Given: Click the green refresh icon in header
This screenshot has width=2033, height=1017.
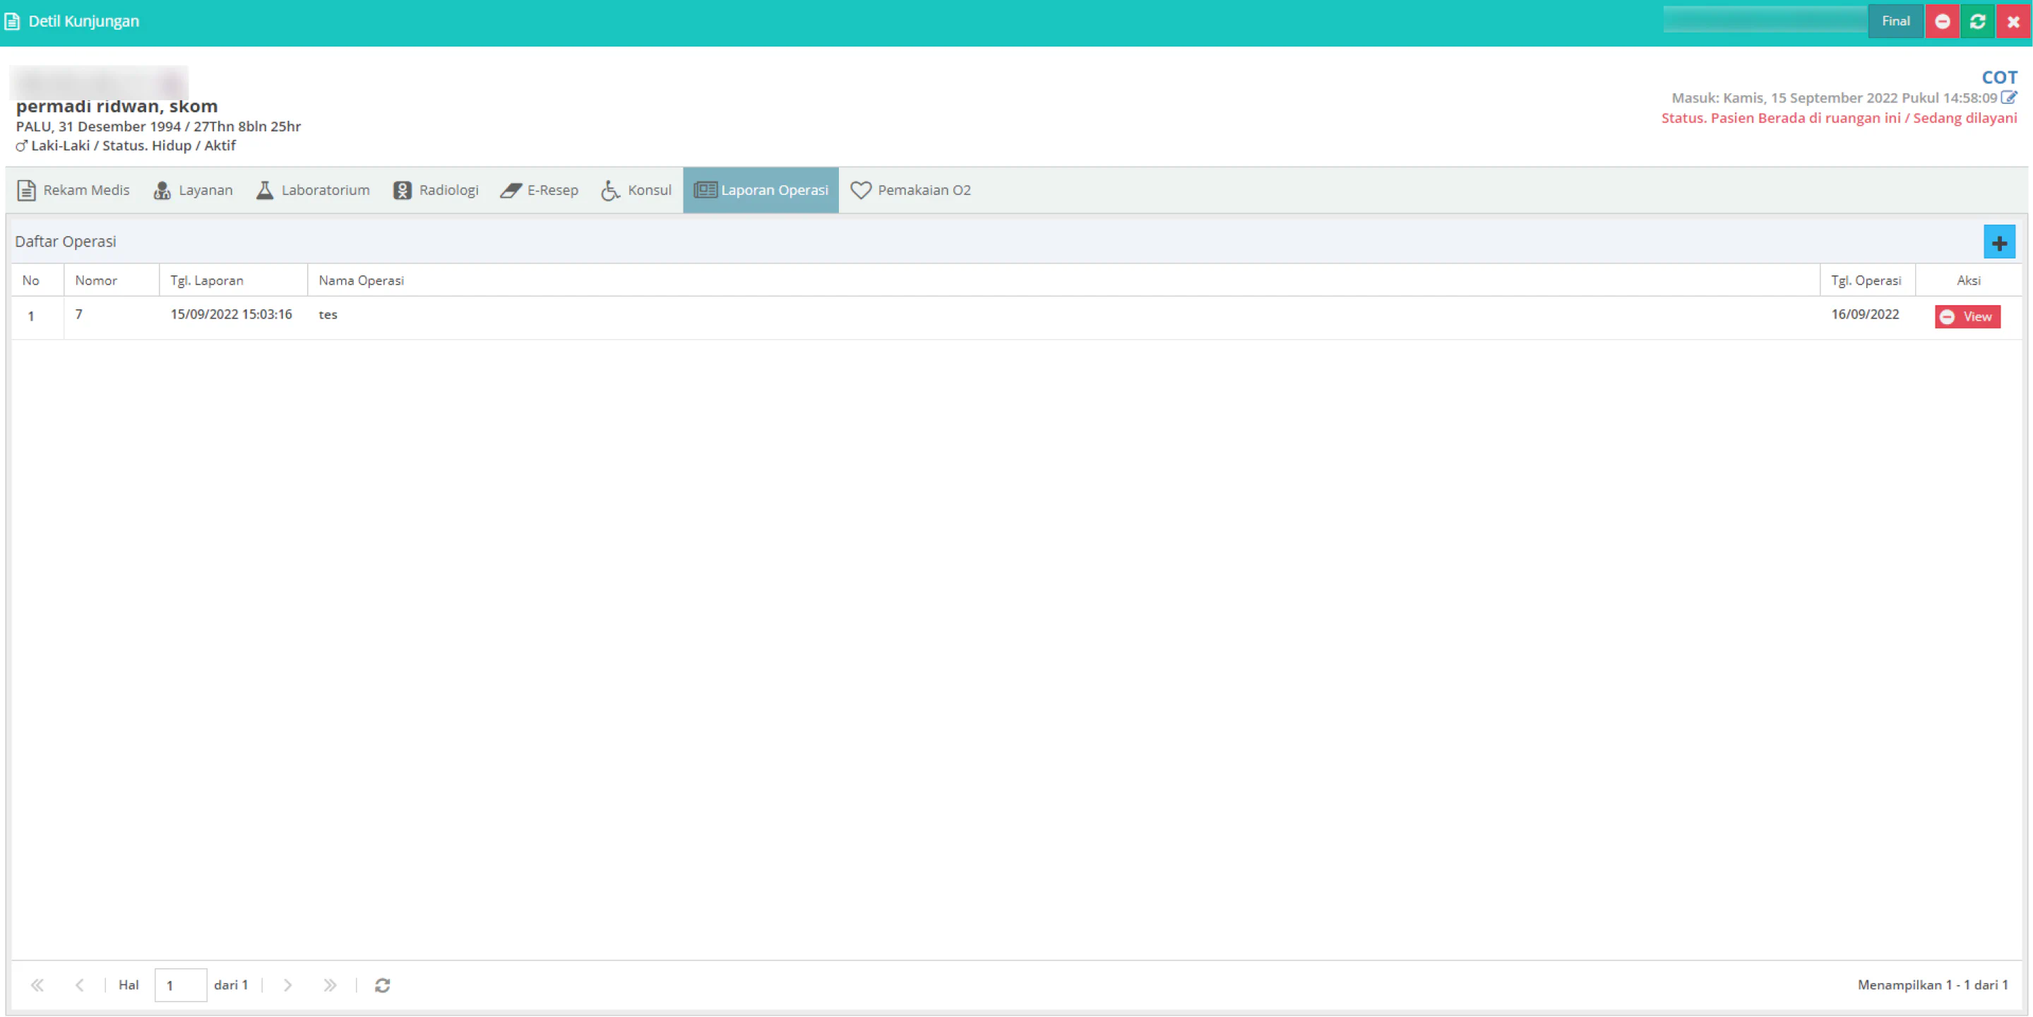Looking at the screenshot, I should click(x=1977, y=21).
